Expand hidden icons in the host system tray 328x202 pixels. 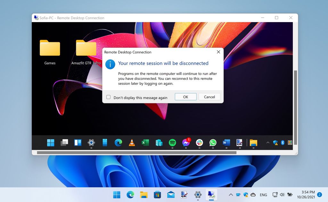[231, 194]
